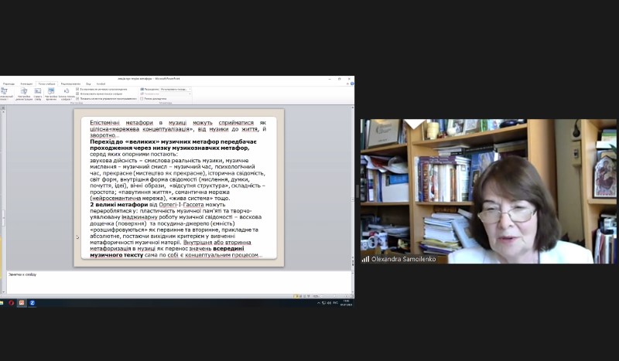Viewport: 619px width, 361px height.
Task: Click the Set Up Slide Show icon
Action: [22, 93]
